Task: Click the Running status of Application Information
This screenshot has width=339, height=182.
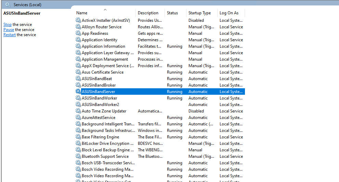Action: point(174,46)
